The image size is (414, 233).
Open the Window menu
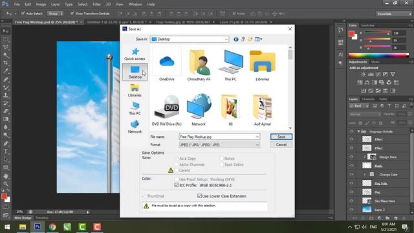pos(135,5)
